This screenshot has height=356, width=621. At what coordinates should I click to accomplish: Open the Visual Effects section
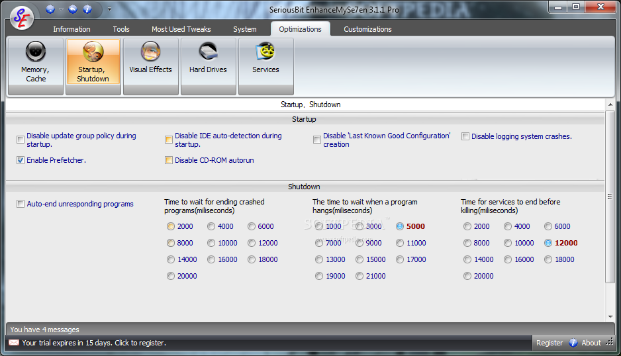pyautogui.click(x=150, y=67)
